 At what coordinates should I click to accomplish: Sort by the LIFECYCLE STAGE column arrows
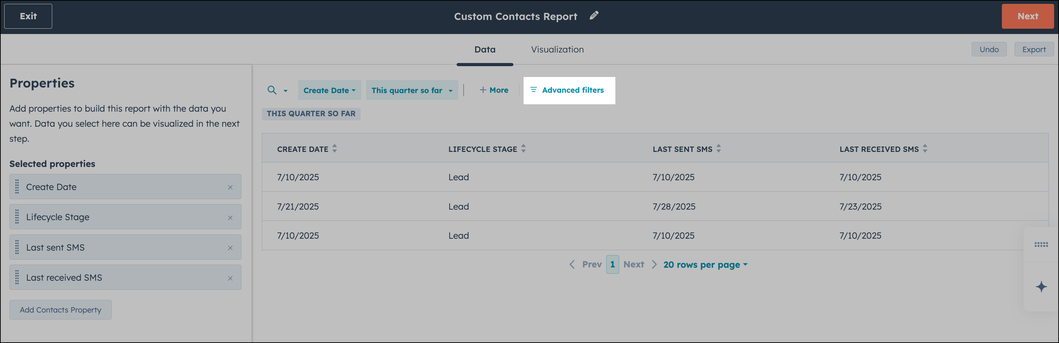click(523, 148)
